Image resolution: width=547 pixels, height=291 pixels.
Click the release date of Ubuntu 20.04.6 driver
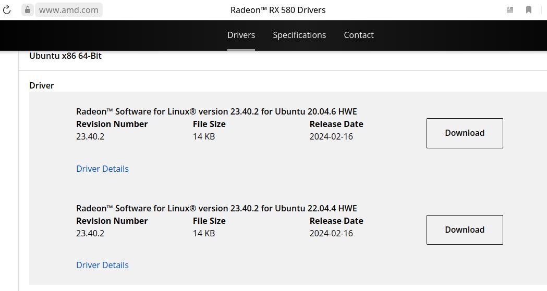331,136
